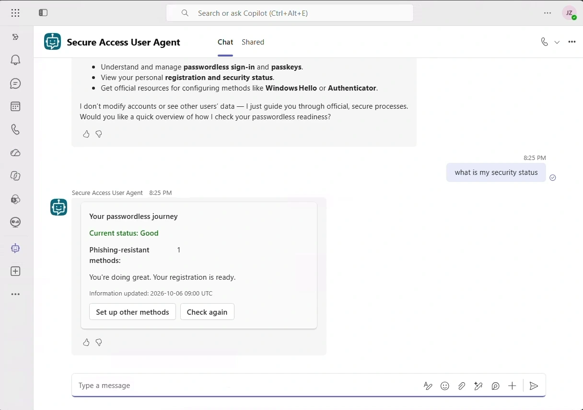Click the agent avatar beside the journey card
This screenshot has width=583, height=410.
(x=59, y=207)
